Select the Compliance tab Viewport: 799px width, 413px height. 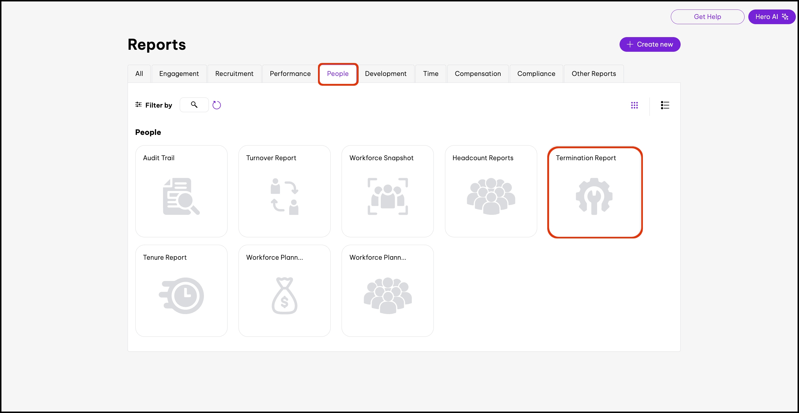coord(536,74)
